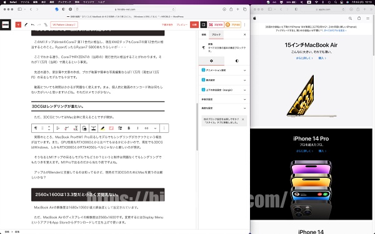The width and height of the screenshot is (375, 234).
Task: Click the address bar in the left Safari window
Action: click(x=125, y=9)
